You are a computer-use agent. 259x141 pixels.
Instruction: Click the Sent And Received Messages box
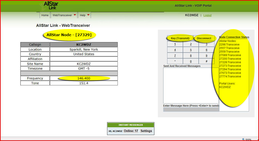(x=191, y=86)
